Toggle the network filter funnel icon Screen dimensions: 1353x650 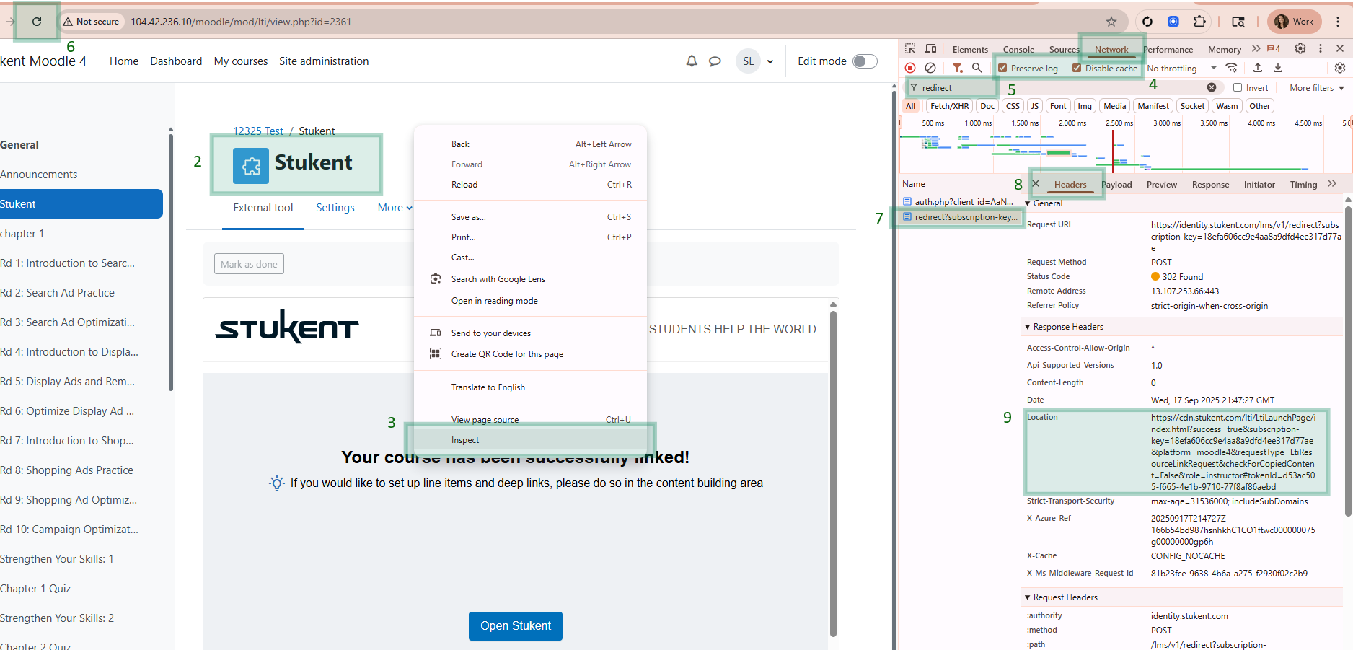(x=957, y=68)
